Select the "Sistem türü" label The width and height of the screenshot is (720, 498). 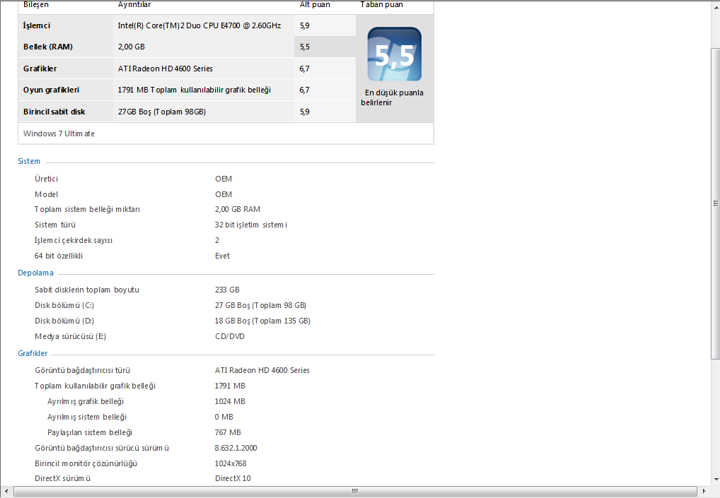click(x=55, y=225)
